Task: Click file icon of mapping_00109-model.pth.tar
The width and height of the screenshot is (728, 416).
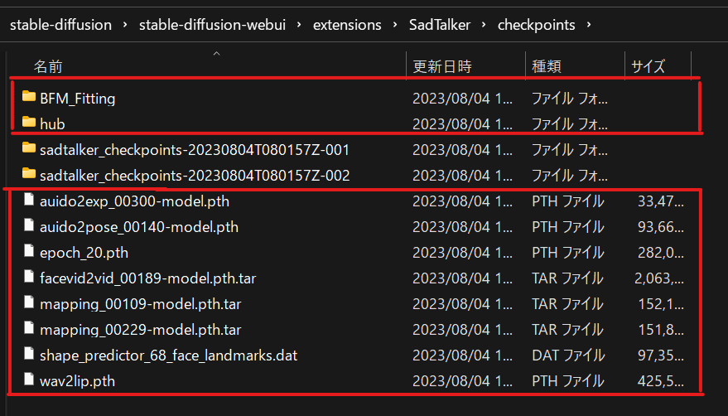Action: click(29, 302)
